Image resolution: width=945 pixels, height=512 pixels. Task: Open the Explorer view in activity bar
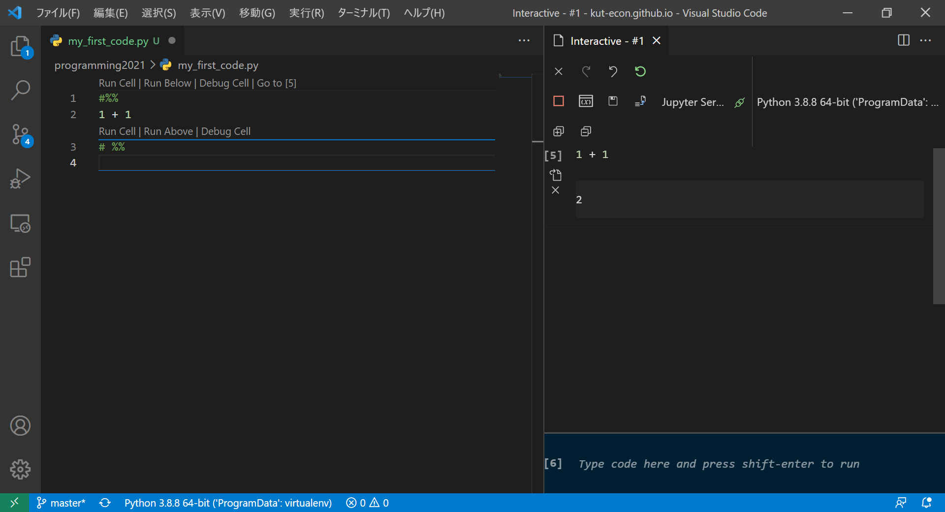[x=20, y=47]
